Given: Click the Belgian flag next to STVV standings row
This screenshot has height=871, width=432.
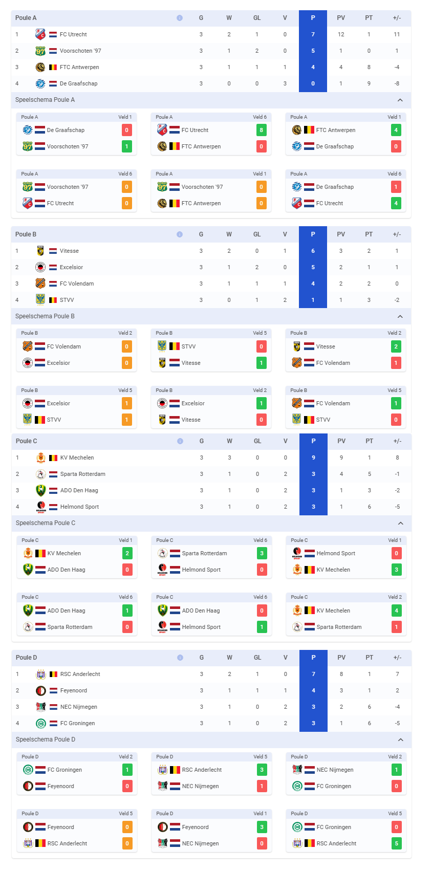Looking at the screenshot, I should coord(53,300).
